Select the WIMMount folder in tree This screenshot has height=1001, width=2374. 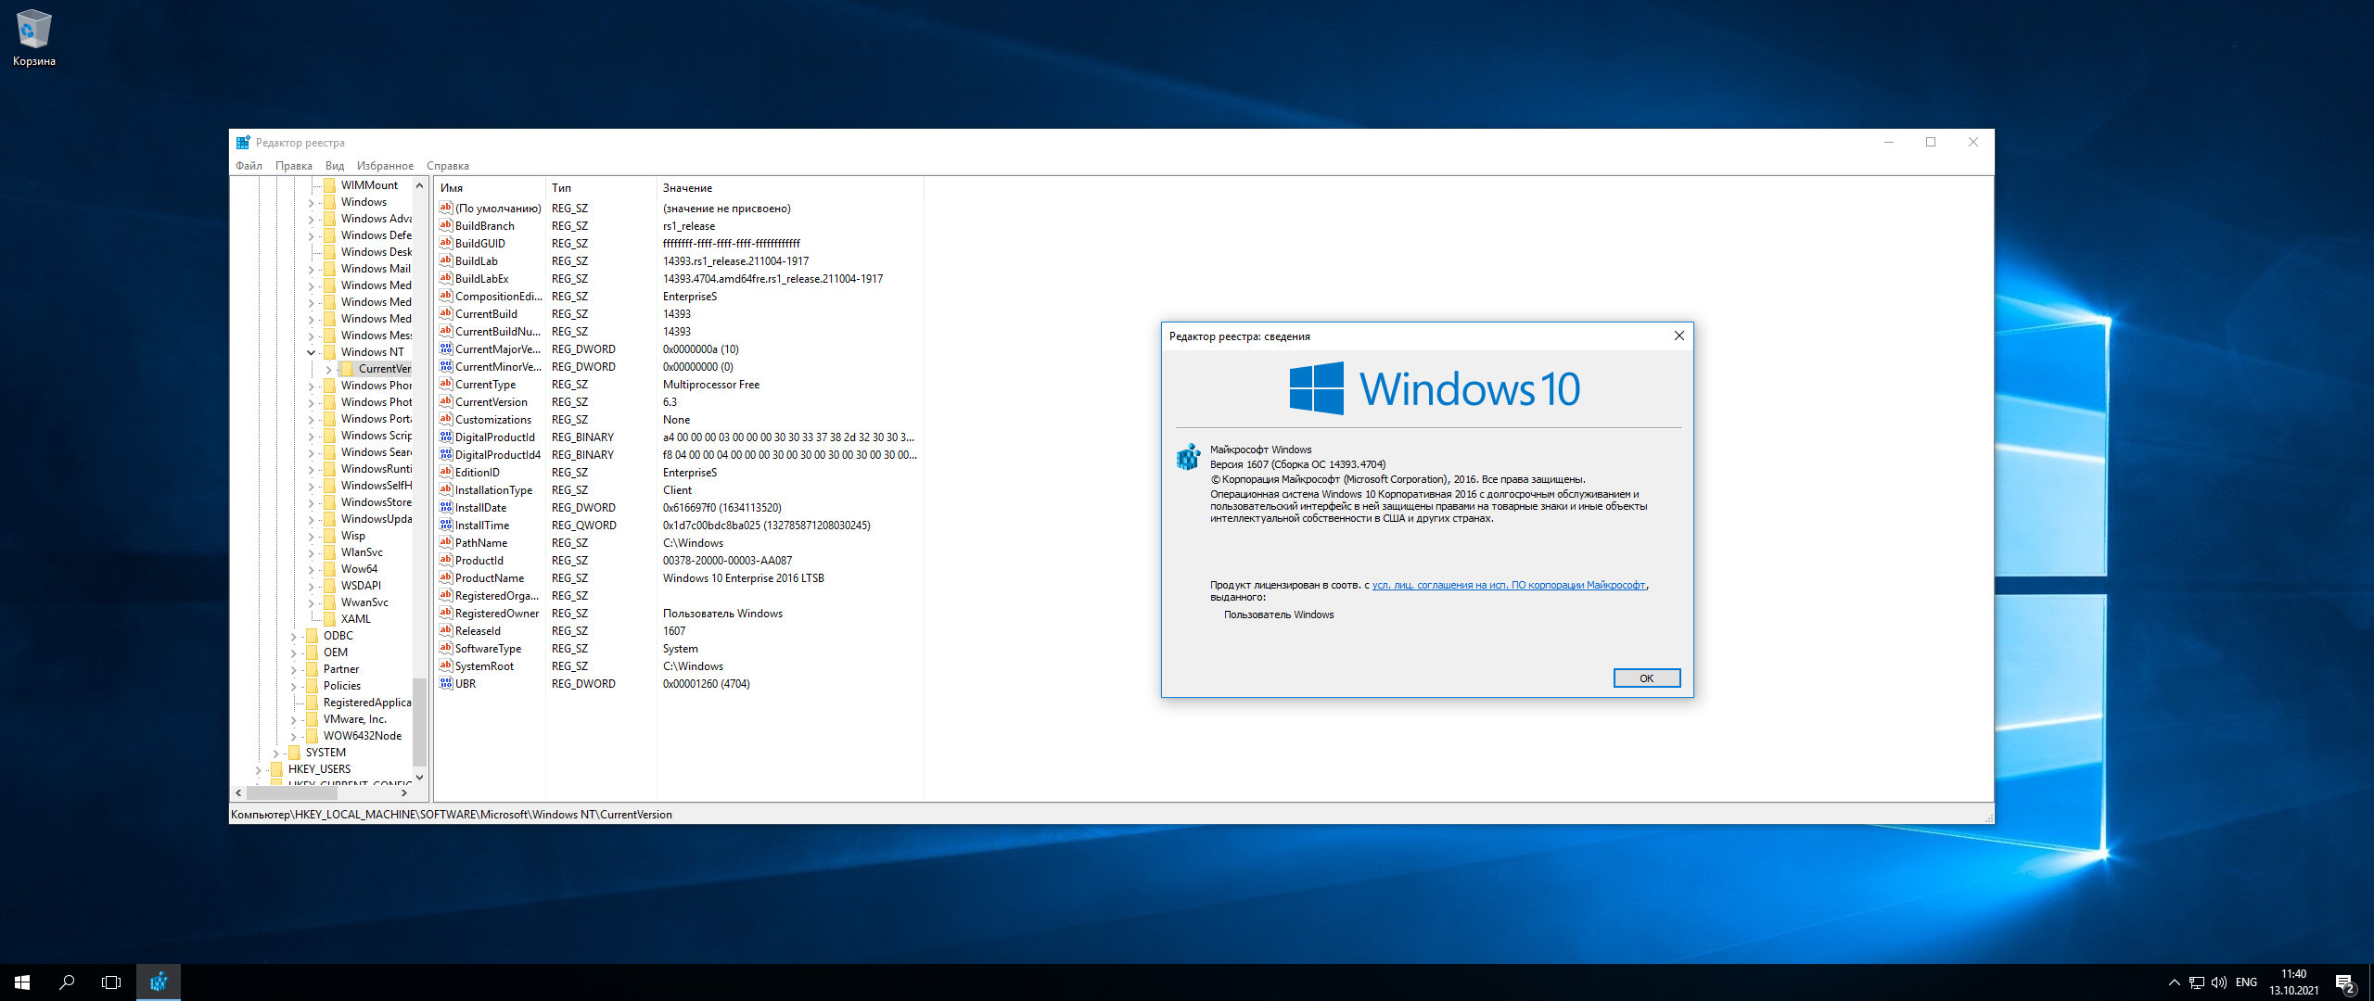(x=368, y=185)
